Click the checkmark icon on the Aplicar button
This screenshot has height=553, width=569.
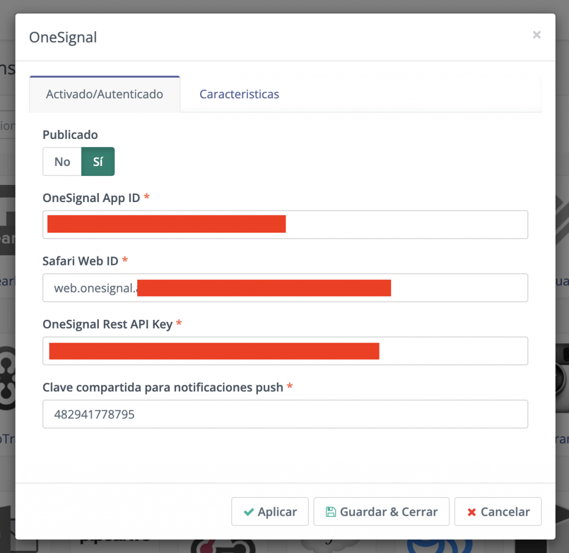pos(249,511)
